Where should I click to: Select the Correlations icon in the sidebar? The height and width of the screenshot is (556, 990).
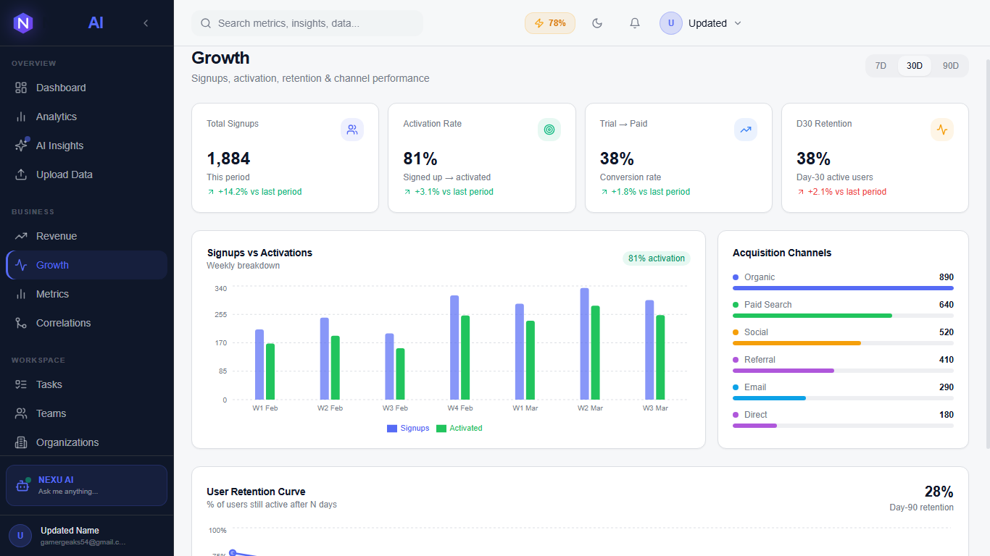[22, 322]
